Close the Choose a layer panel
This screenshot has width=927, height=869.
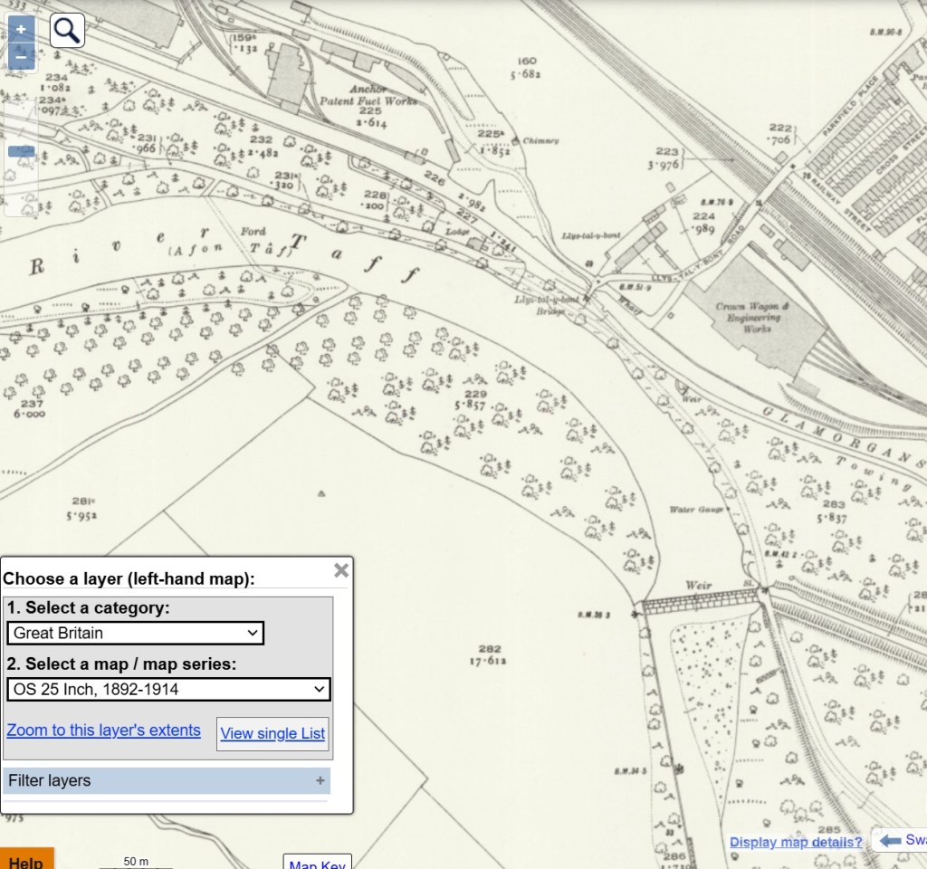[341, 570]
